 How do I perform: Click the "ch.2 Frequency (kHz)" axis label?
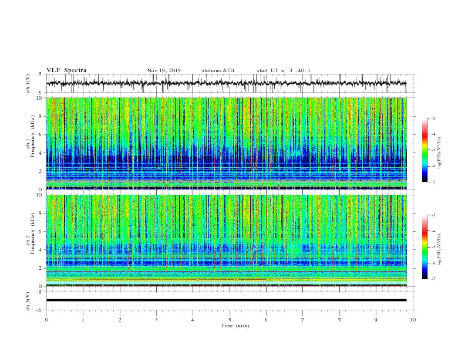31,233
